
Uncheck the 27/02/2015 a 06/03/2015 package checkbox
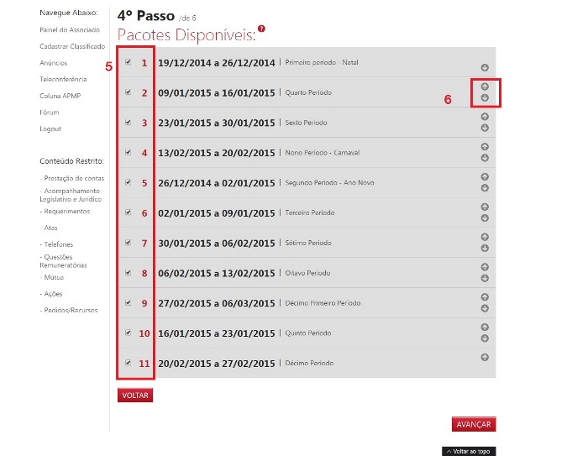pyautogui.click(x=129, y=302)
